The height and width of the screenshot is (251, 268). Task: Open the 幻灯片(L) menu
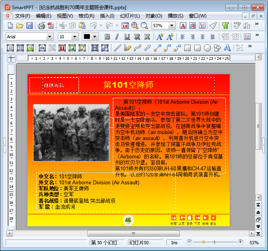click(x=130, y=16)
